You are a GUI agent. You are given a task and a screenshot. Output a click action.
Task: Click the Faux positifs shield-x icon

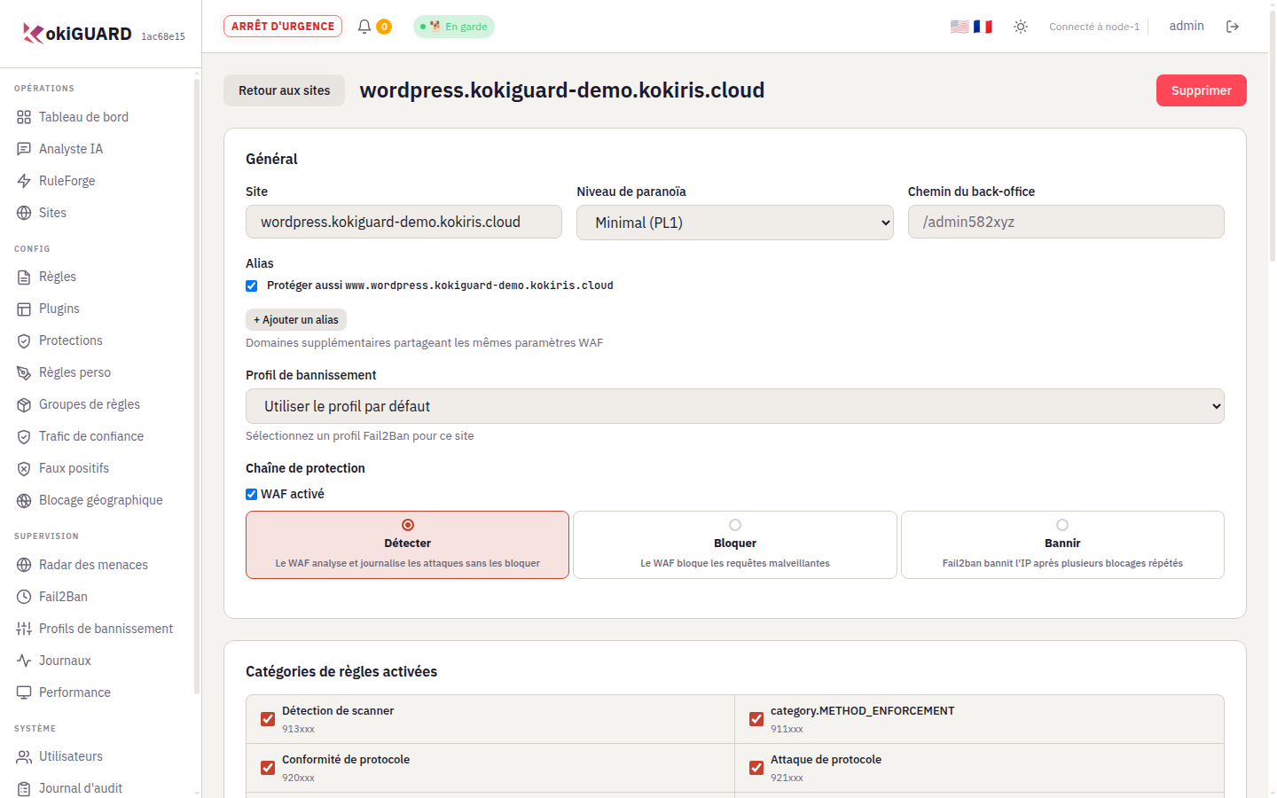[24, 468]
